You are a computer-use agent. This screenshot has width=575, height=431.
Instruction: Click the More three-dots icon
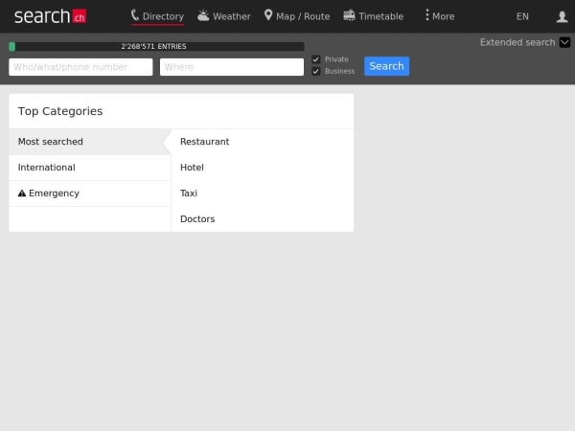click(427, 15)
